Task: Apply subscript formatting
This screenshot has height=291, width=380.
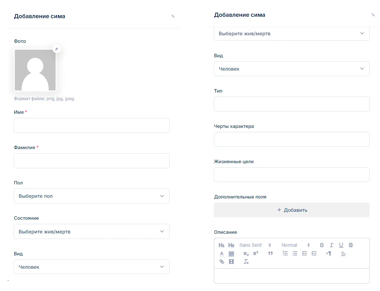Action: pos(246,254)
